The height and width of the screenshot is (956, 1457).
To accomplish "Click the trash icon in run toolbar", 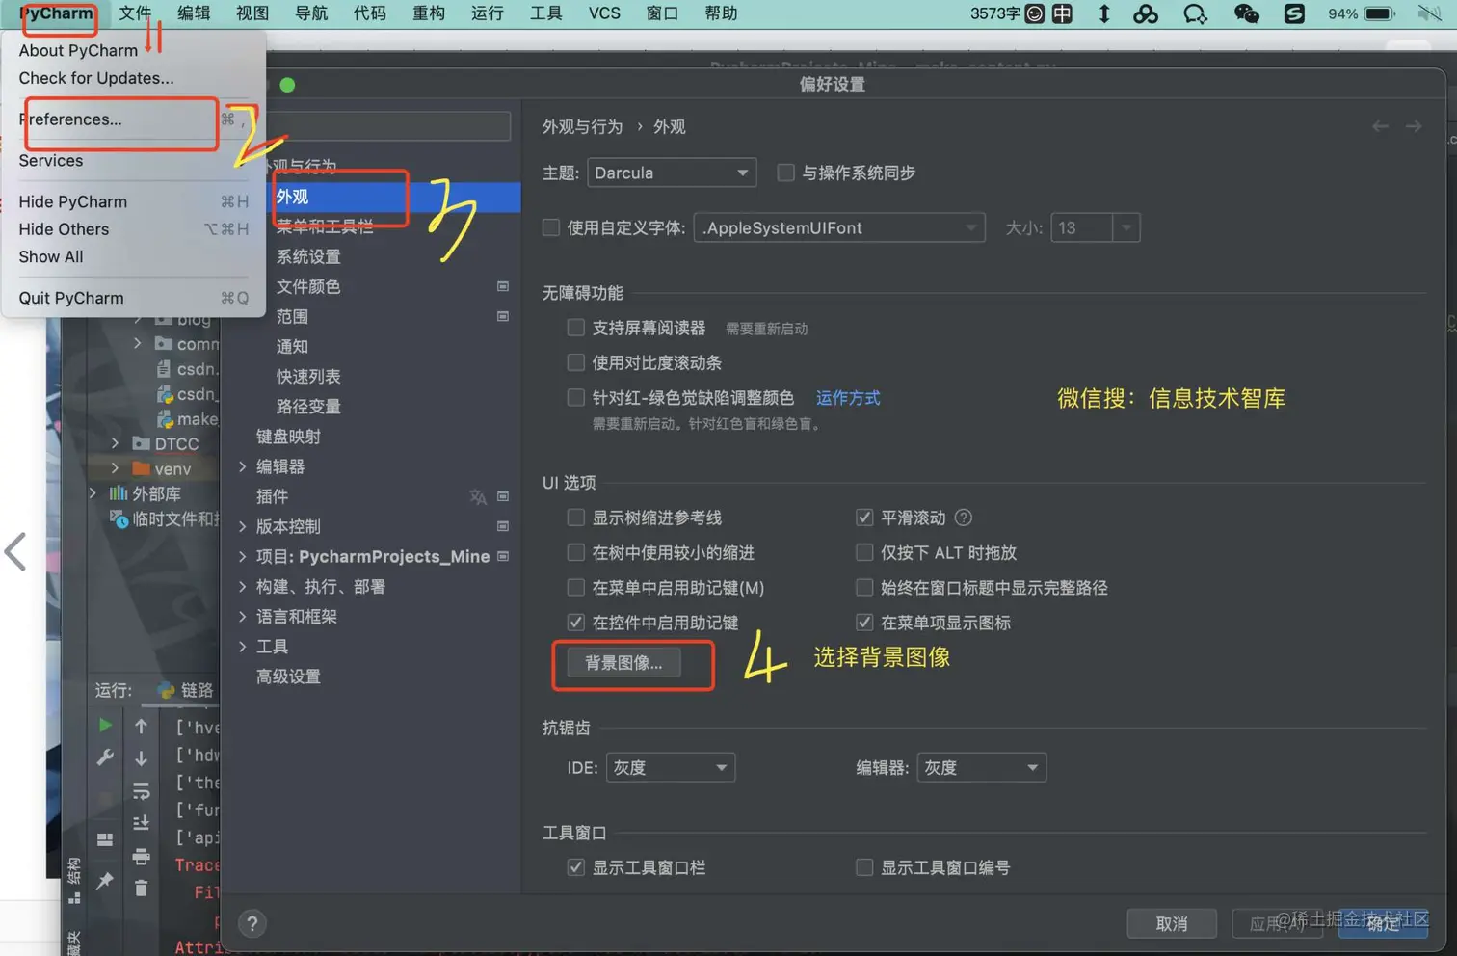I will click(x=141, y=888).
